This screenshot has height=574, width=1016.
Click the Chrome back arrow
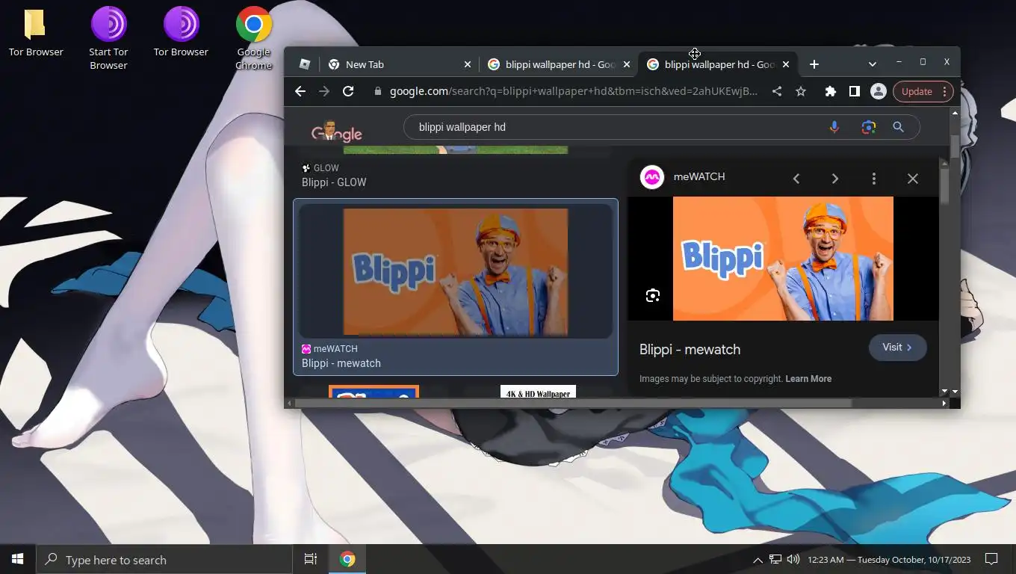300,91
